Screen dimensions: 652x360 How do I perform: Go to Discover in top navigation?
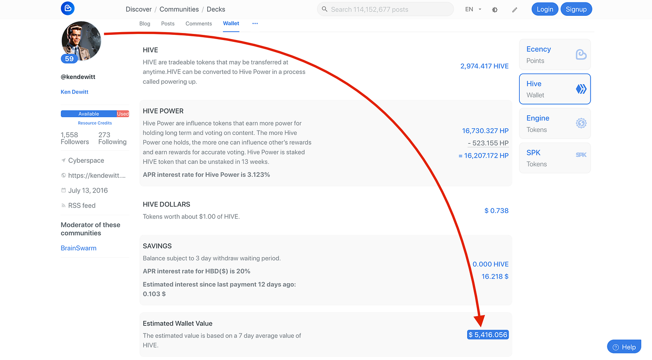[x=139, y=9]
